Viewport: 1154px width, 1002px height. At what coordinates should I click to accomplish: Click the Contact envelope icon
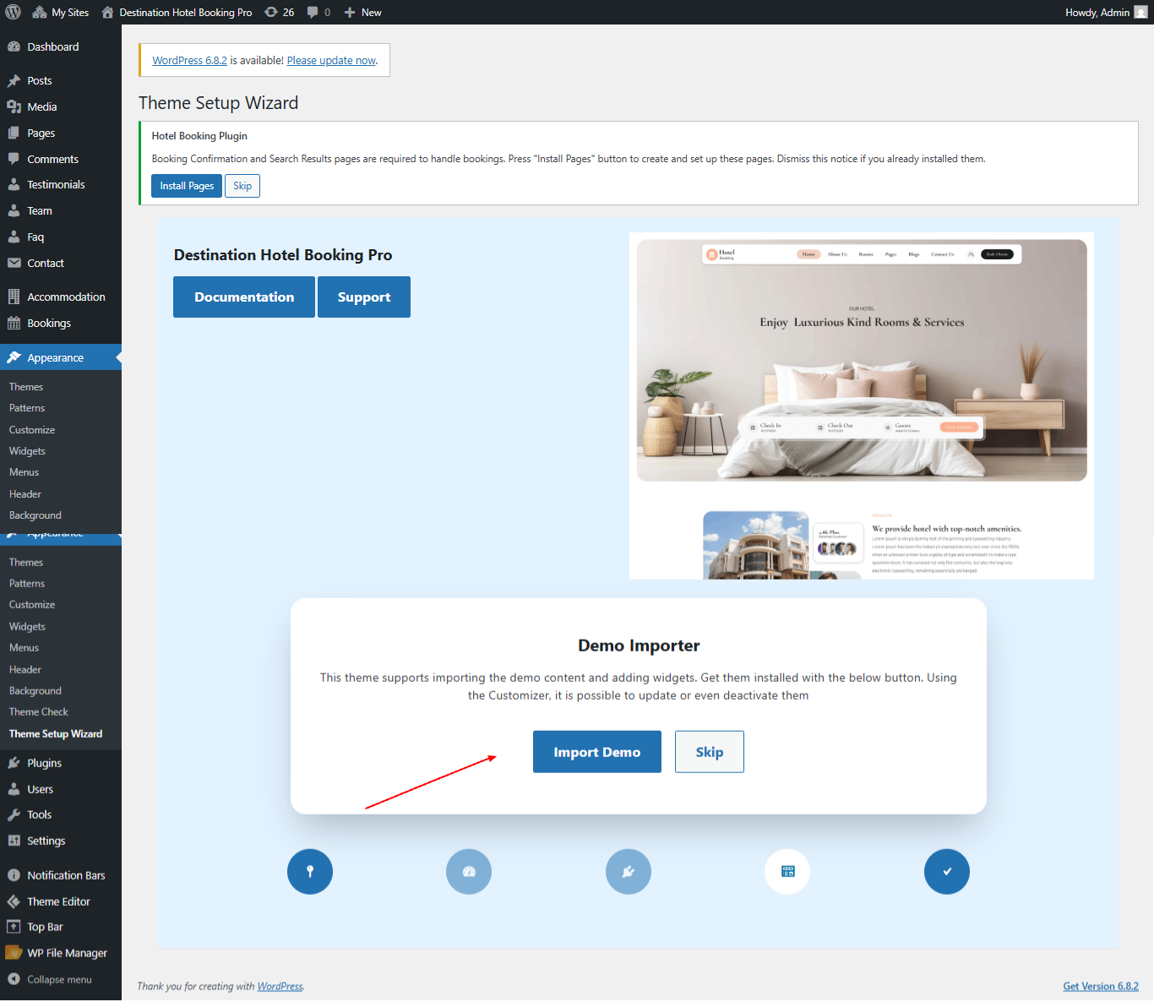(14, 263)
